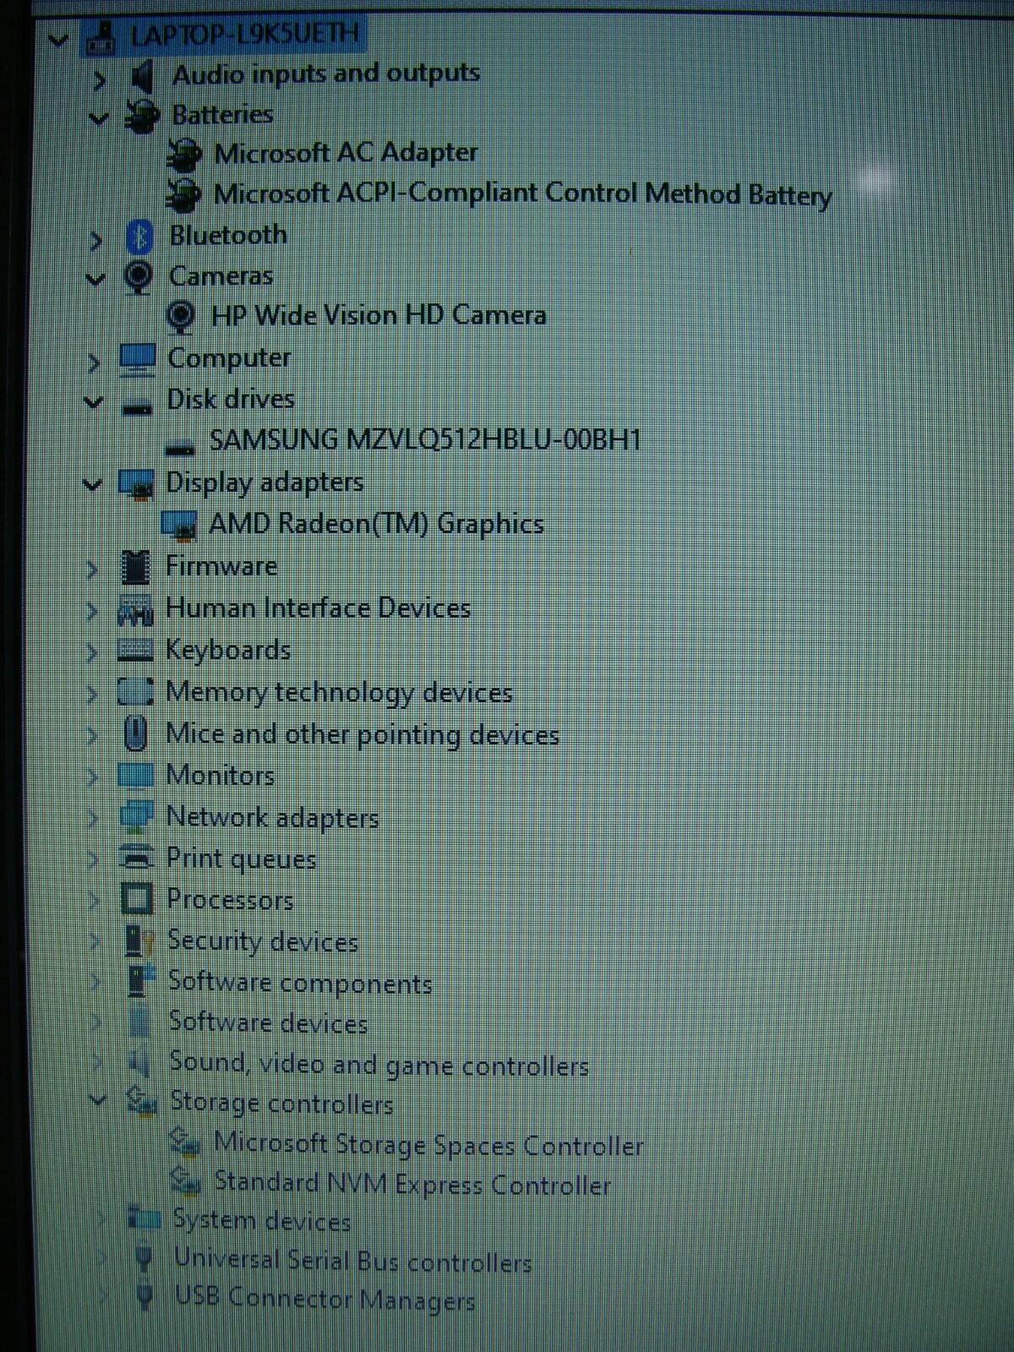This screenshot has height=1352, width=1014.
Task: Expand the Bluetooth category
Action: click(95, 241)
